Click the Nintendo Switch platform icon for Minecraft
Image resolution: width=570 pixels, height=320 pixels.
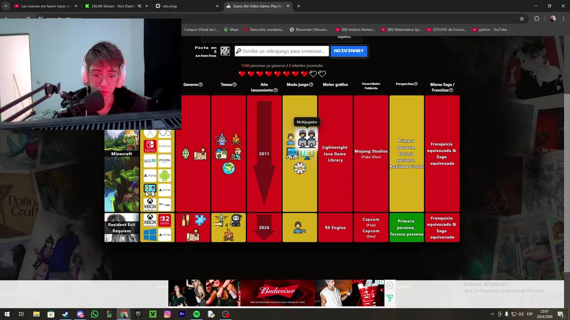pos(150,146)
